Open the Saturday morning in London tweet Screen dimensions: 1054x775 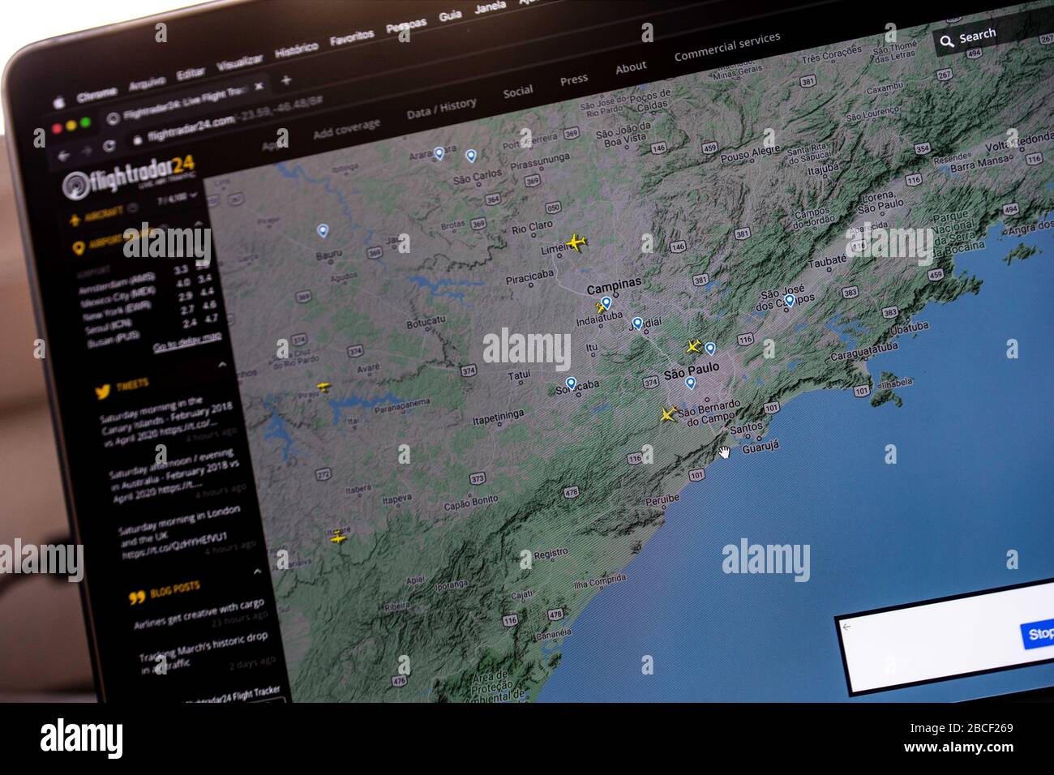[x=187, y=533]
